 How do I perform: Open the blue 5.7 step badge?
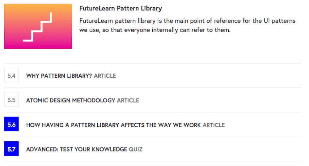[11, 149]
